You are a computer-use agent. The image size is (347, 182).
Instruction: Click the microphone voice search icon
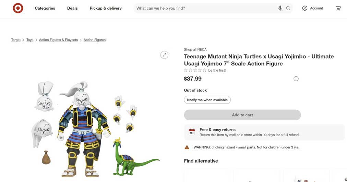[280, 8]
